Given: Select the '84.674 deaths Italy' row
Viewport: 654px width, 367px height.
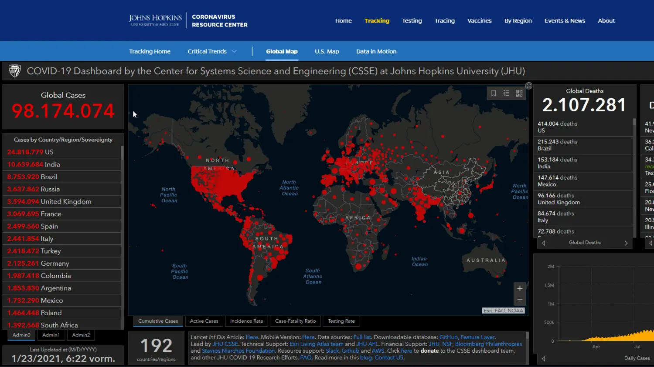Looking at the screenshot, I should click(583, 217).
